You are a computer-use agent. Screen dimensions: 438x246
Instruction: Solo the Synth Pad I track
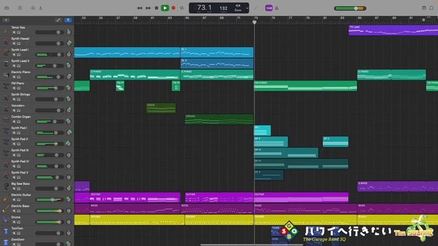(x=18, y=133)
